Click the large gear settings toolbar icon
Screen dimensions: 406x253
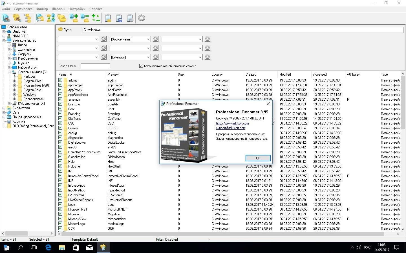click(x=142, y=18)
